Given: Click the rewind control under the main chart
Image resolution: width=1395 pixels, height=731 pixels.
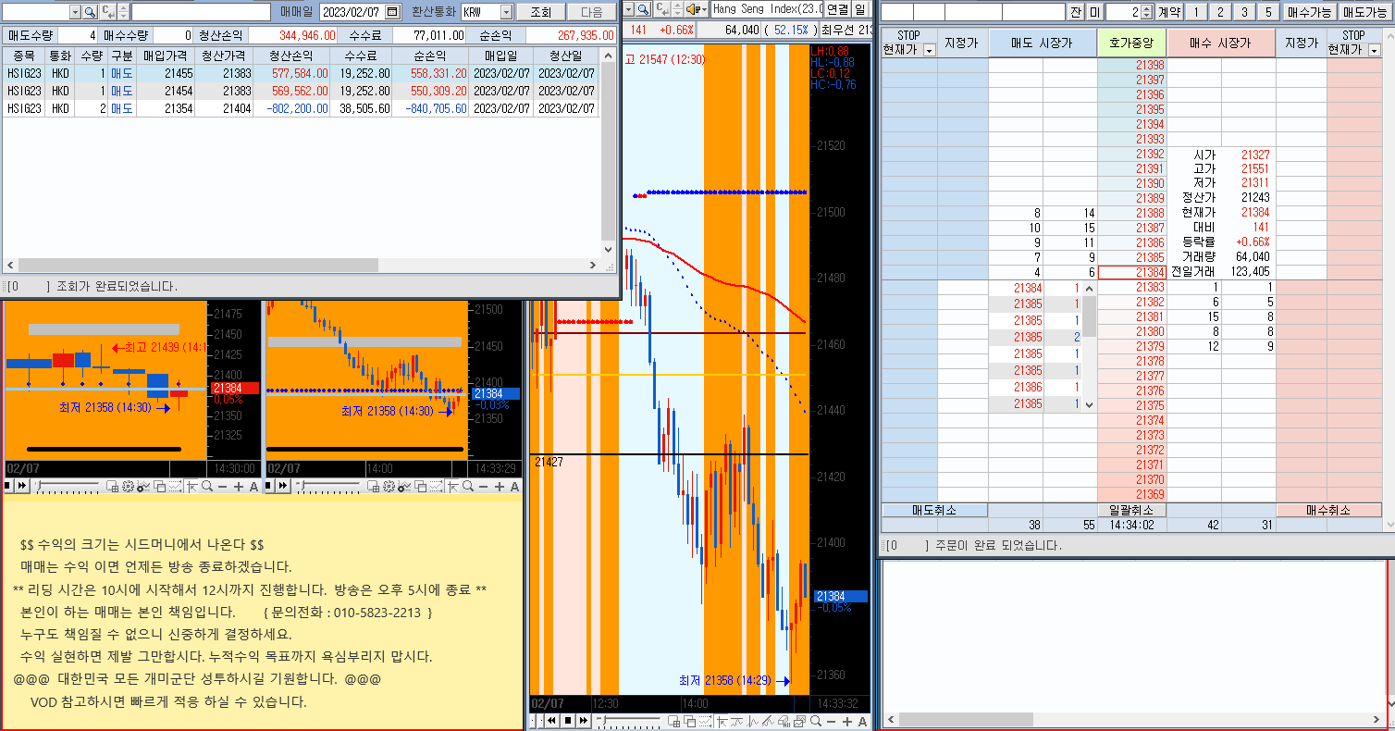Looking at the screenshot, I should click(551, 720).
